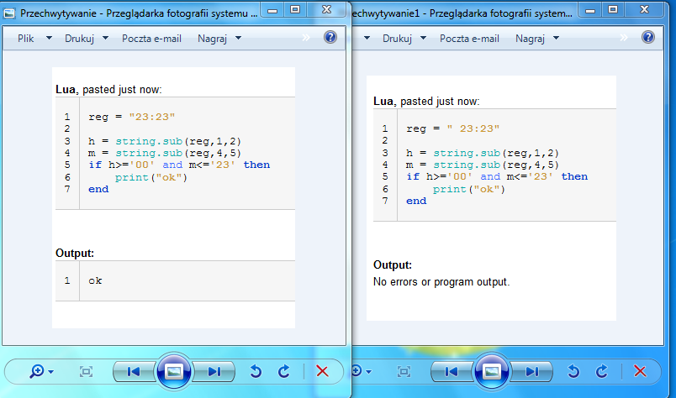Show hidden toolbar commands in left window
Image resolution: width=676 pixels, height=398 pixels.
pos(306,38)
